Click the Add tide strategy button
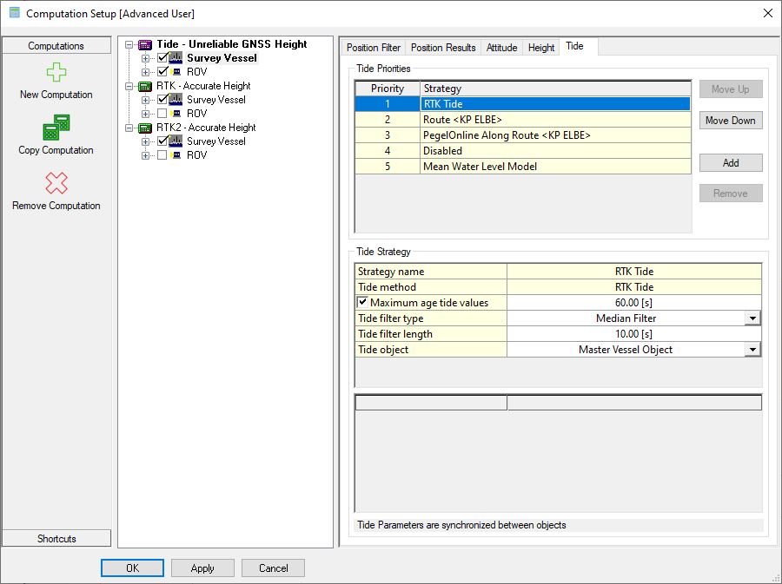The height and width of the screenshot is (584, 782). pyautogui.click(x=731, y=163)
